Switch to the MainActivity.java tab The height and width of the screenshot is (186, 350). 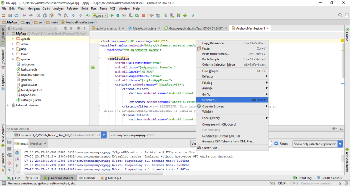[x=144, y=28]
